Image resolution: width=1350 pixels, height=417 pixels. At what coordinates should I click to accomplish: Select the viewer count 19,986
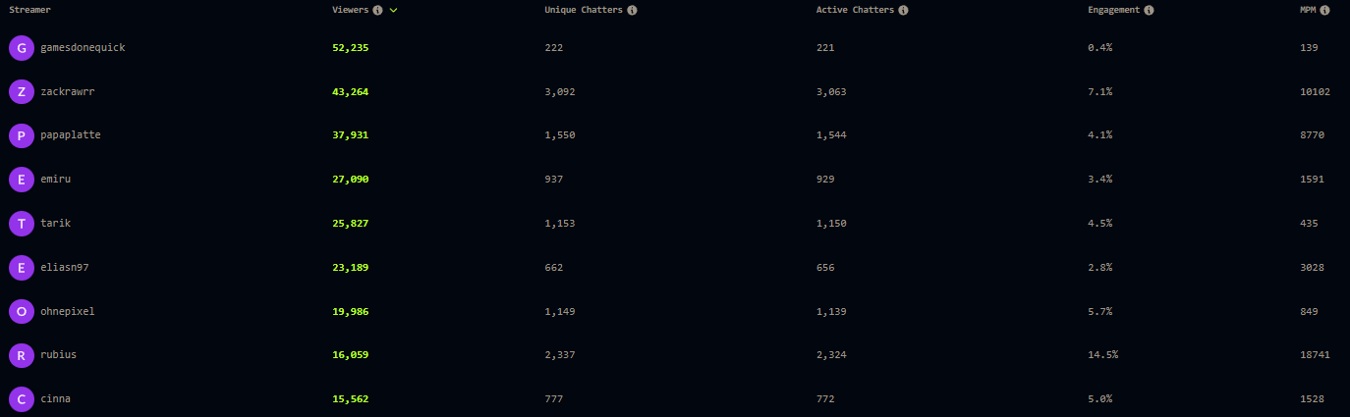[351, 311]
